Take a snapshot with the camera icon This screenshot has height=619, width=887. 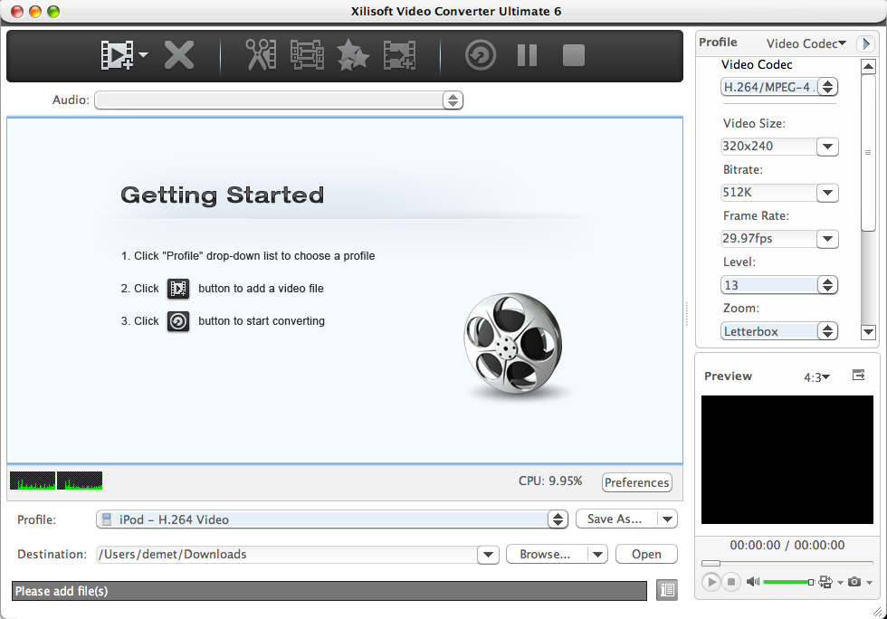pos(854,582)
